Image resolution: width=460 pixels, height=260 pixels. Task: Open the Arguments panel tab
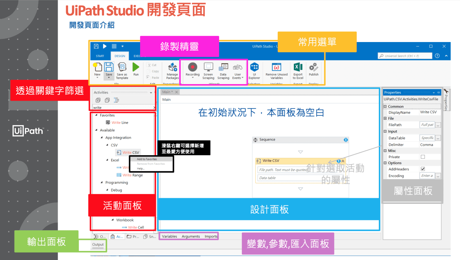pos(191,236)
